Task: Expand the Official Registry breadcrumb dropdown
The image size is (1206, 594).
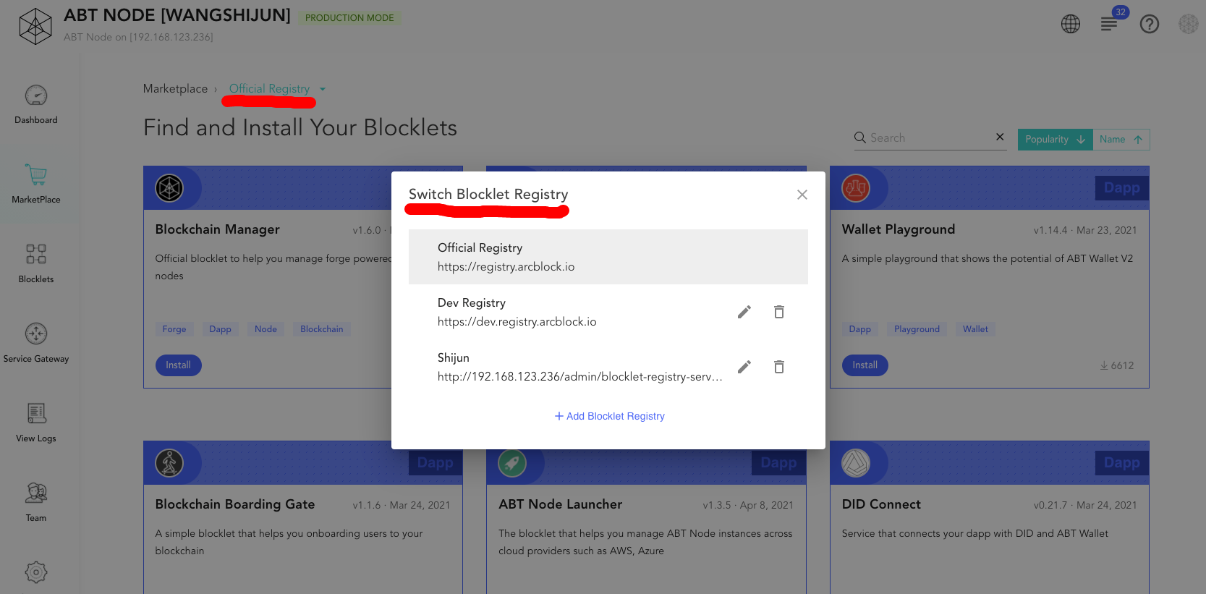Action: [323, 89]
